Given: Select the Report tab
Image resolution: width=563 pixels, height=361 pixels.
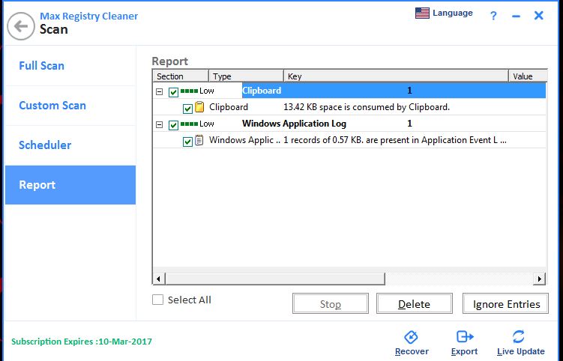Looking at the screenshot, I should tap(70, 185).
